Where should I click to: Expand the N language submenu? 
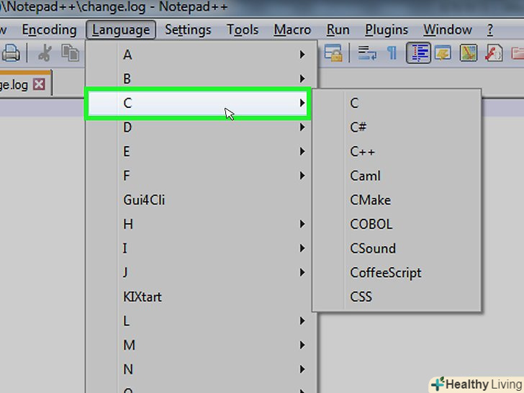click(x=202, y=369)
